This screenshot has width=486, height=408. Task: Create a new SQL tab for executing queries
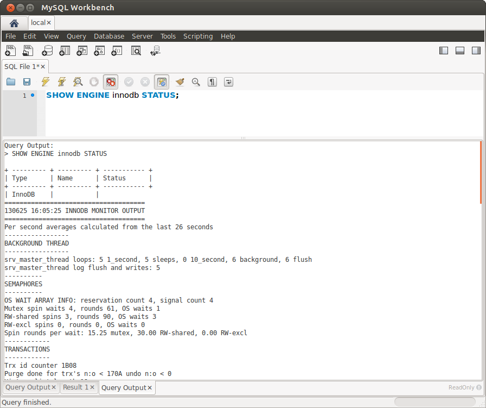[x=10, y=50]
